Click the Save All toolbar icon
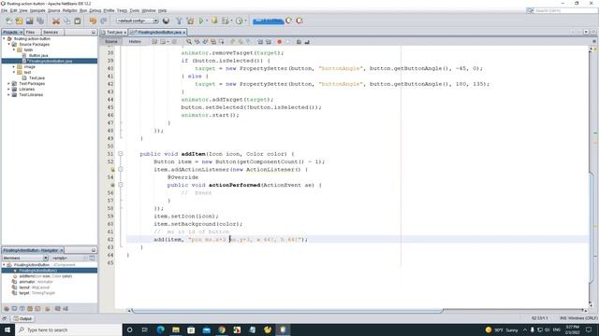 tap(40, 21)
